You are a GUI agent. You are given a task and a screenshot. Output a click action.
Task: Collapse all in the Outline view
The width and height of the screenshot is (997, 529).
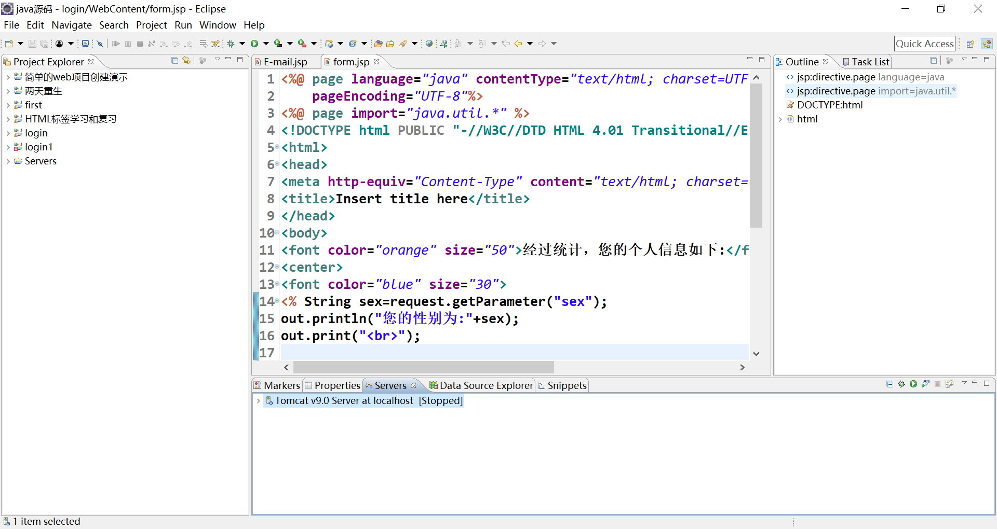point(934,61)
